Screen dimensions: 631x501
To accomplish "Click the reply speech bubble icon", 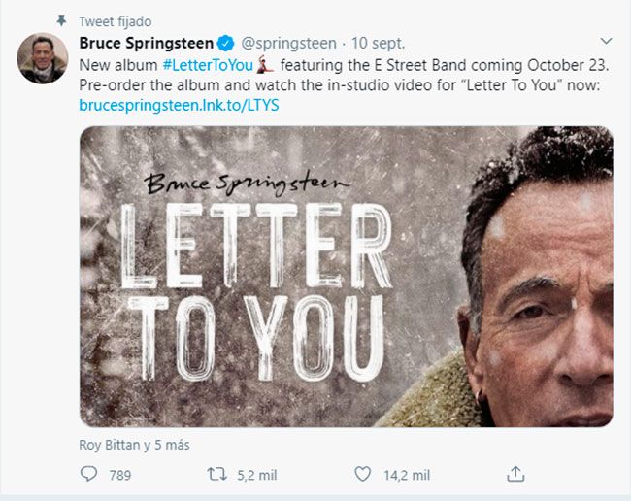I will 89,475.
